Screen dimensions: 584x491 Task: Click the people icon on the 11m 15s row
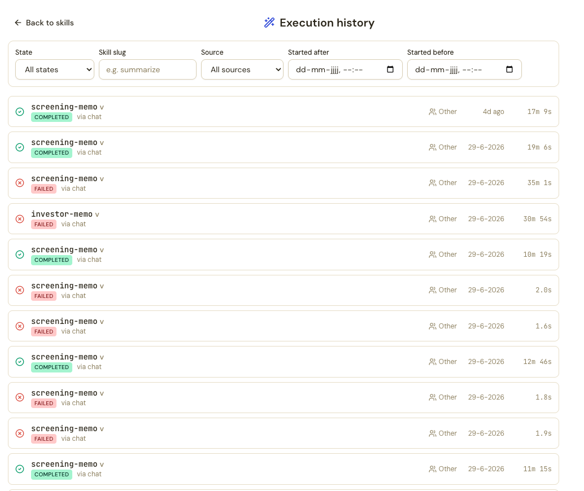tap(433, 469)
